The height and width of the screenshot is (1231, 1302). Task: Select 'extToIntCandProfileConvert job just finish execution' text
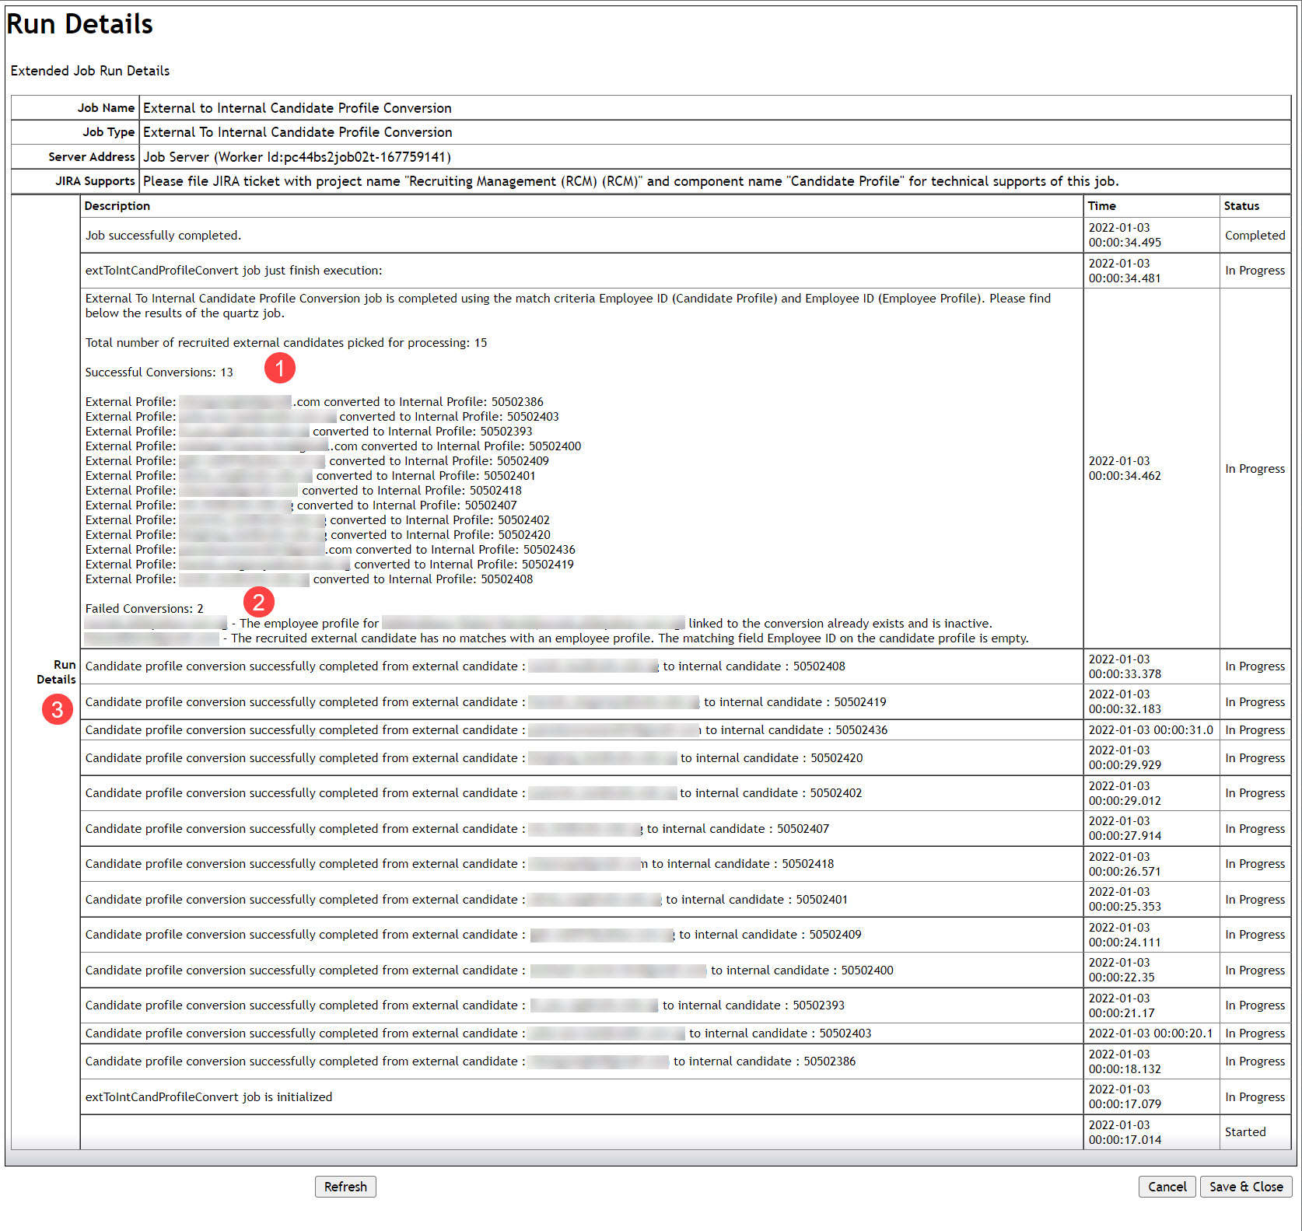[233, 271]
